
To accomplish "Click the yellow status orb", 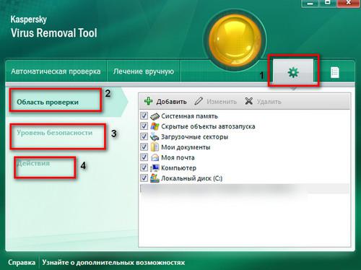I will tap(235, 40).
